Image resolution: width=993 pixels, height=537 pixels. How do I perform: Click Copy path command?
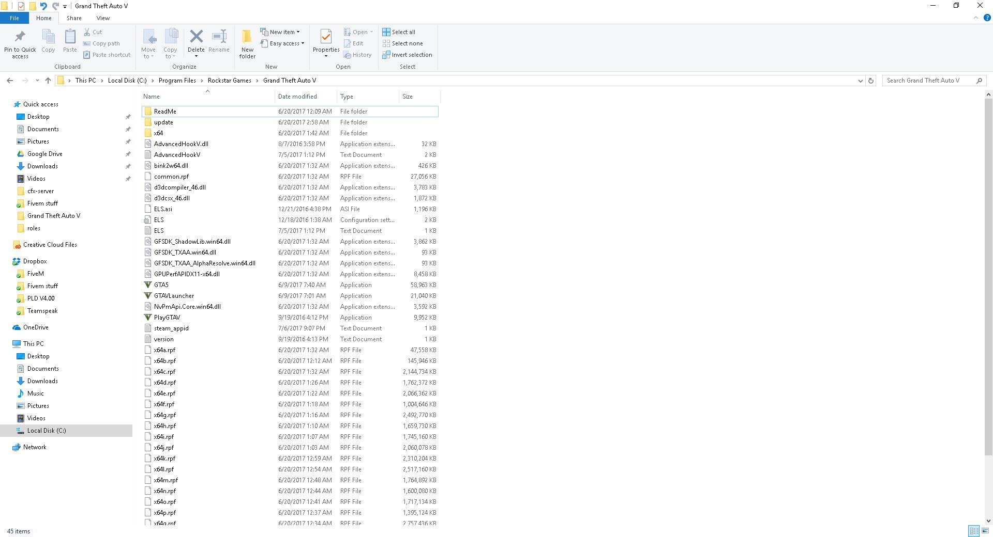coord(101,43)
